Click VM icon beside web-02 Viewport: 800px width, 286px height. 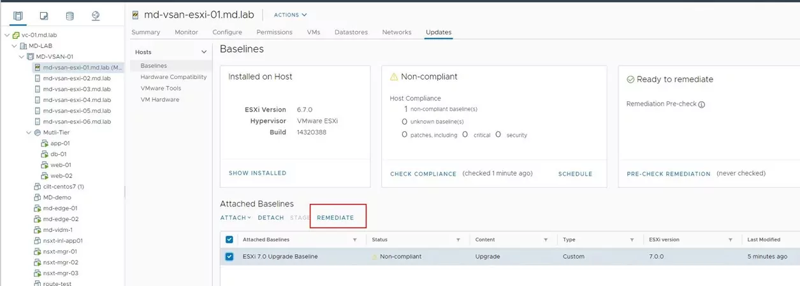click(45, 176)
